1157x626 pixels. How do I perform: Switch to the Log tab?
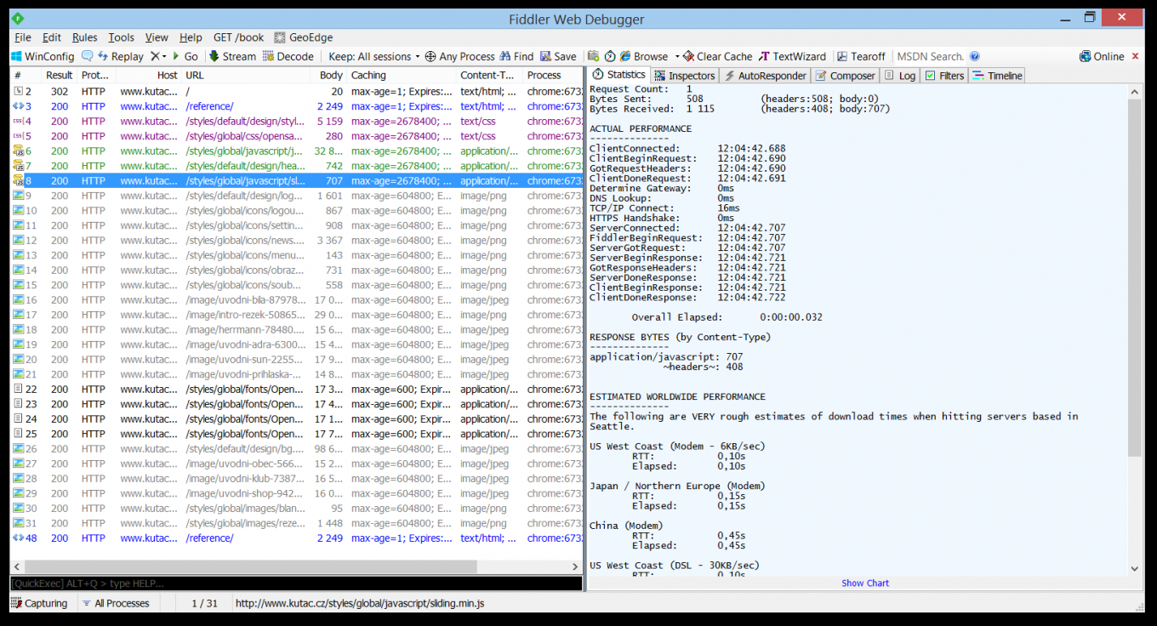click(x=900, y=76)
